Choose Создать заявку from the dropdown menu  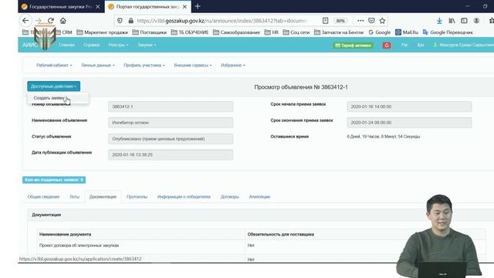point(49,98)
